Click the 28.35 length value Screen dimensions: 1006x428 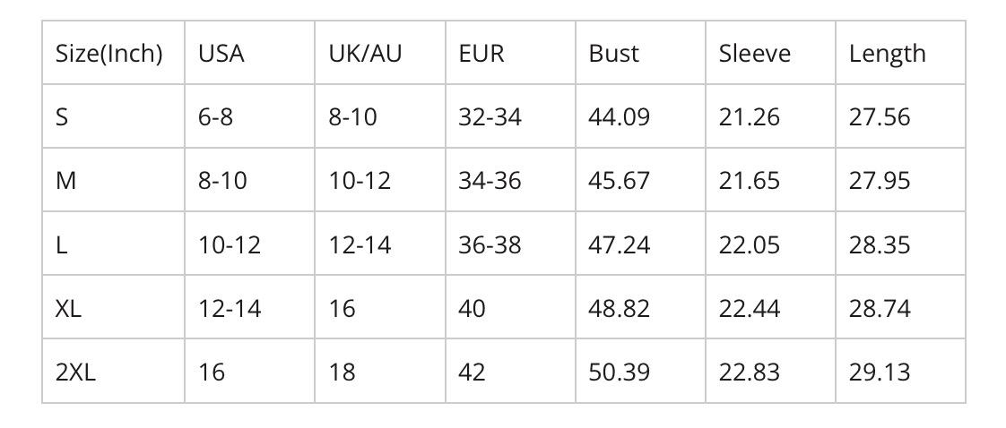pyautogui.click(x=879, y=244)
